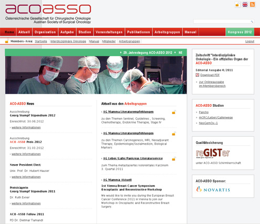Open AG Mamma Literaturempfehlungen about Sentinel, Guidelines
The width and height of the screenshot is (260, 224).
pos(128,112)
